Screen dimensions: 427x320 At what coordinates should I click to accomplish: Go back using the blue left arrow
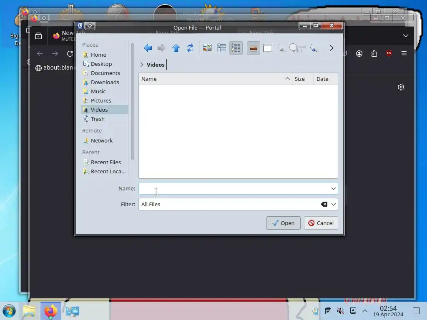[148, 48]
